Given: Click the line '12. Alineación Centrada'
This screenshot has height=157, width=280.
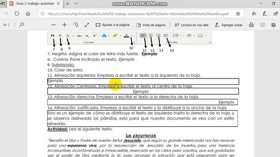Looking at the screenshot, I should 120,86.
